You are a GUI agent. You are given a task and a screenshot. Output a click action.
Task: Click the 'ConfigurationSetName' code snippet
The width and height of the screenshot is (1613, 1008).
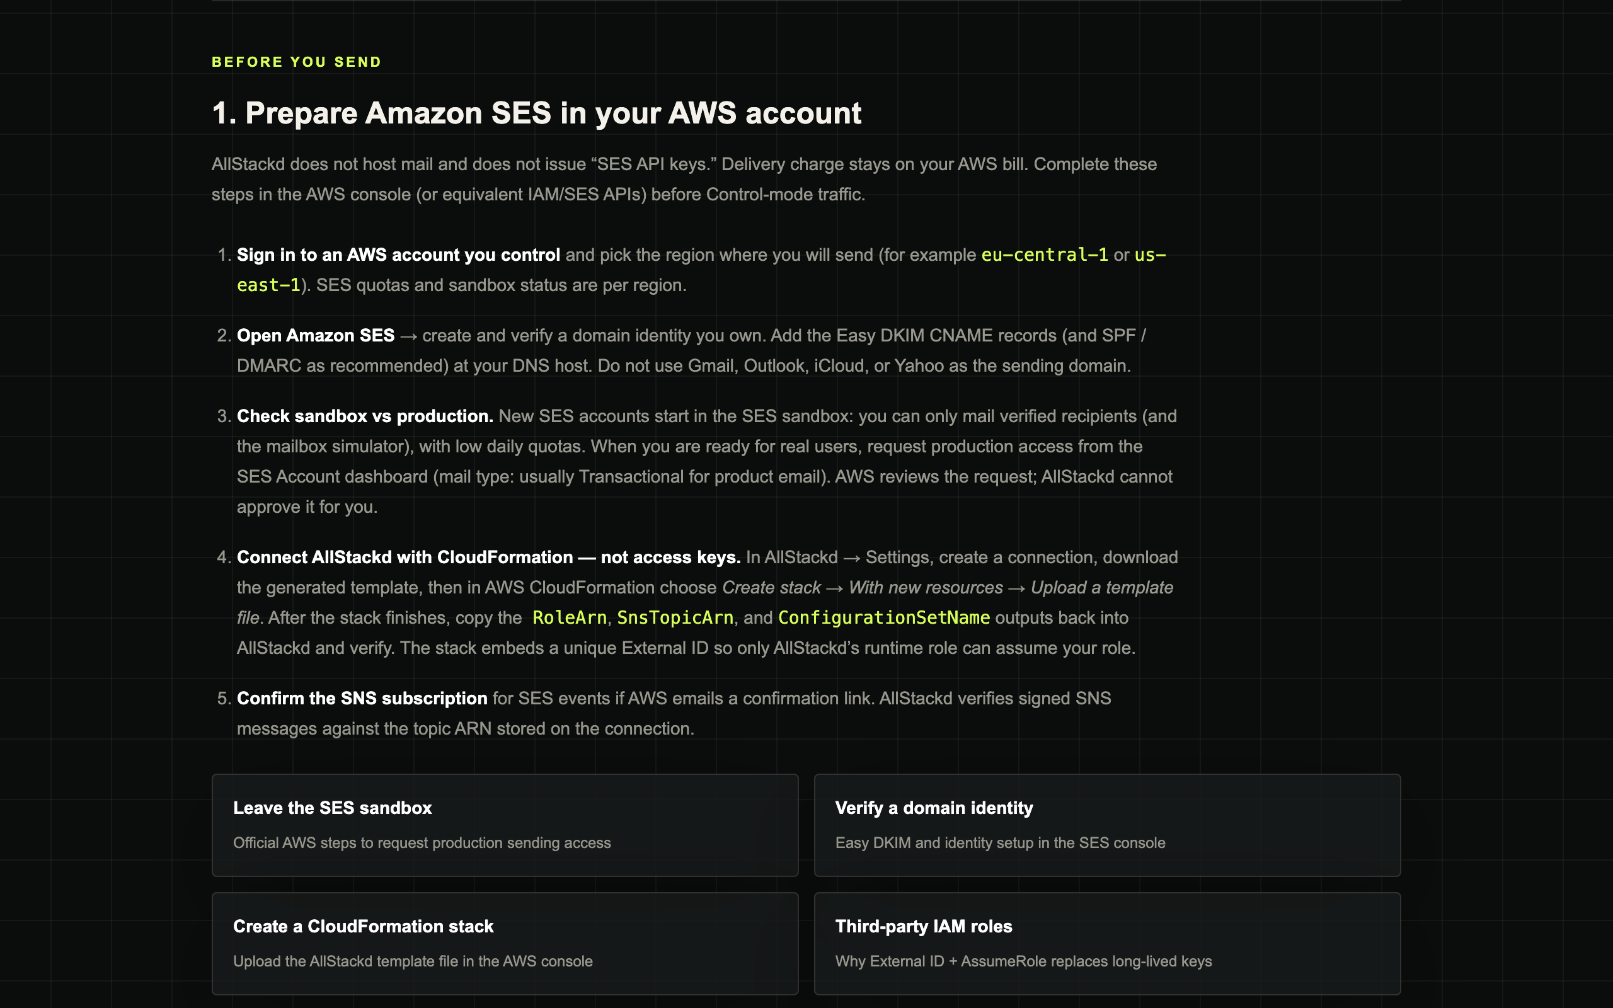884,617
